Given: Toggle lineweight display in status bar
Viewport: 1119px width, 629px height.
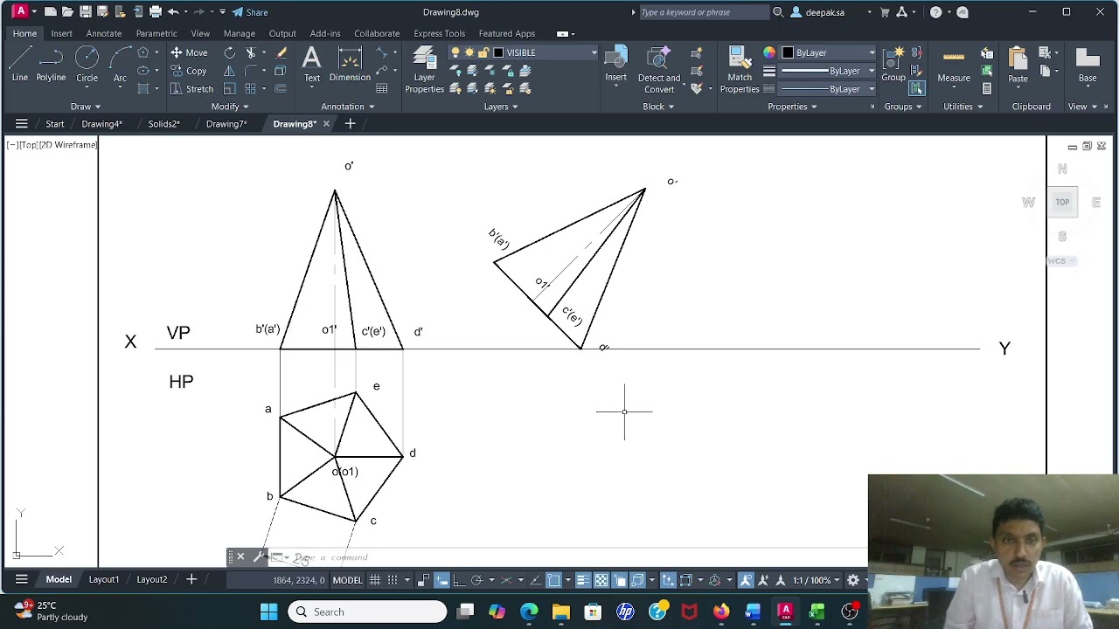Looking at the screenshot, I should pos(583,580).
